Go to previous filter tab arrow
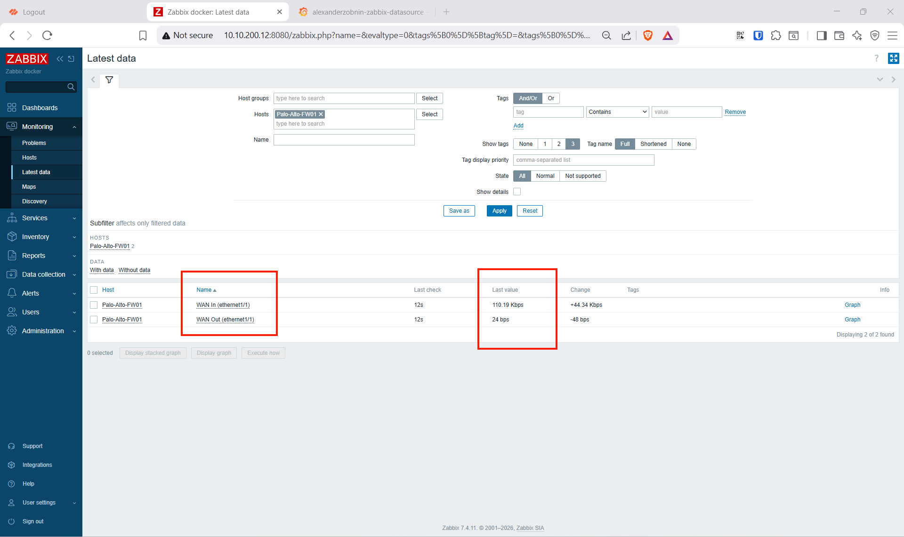This screenshot has width=904, height=537. (93, 80)
